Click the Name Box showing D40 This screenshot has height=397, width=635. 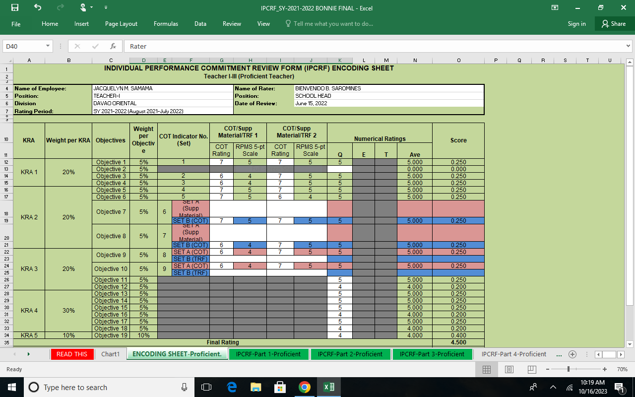click(x=23, y=46)
